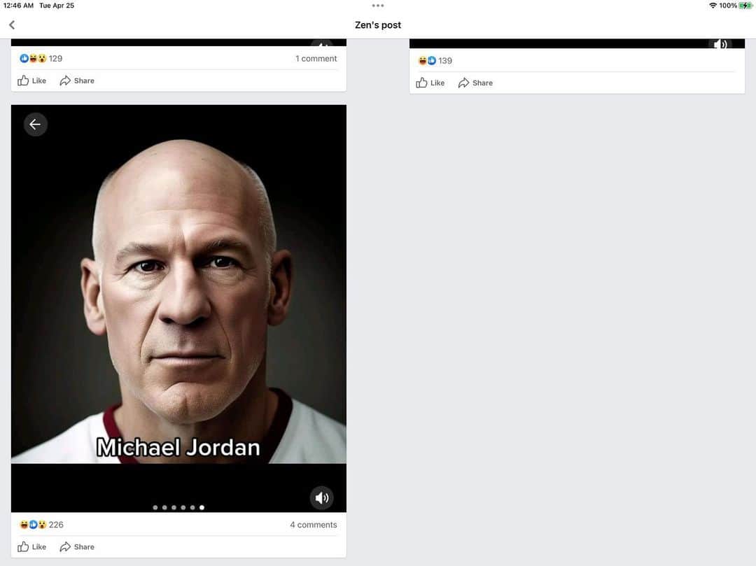Image resolution: width=756 pixels, height=566 pixels.
Task: Select the last active carousel dot
Action: point(202,507)
